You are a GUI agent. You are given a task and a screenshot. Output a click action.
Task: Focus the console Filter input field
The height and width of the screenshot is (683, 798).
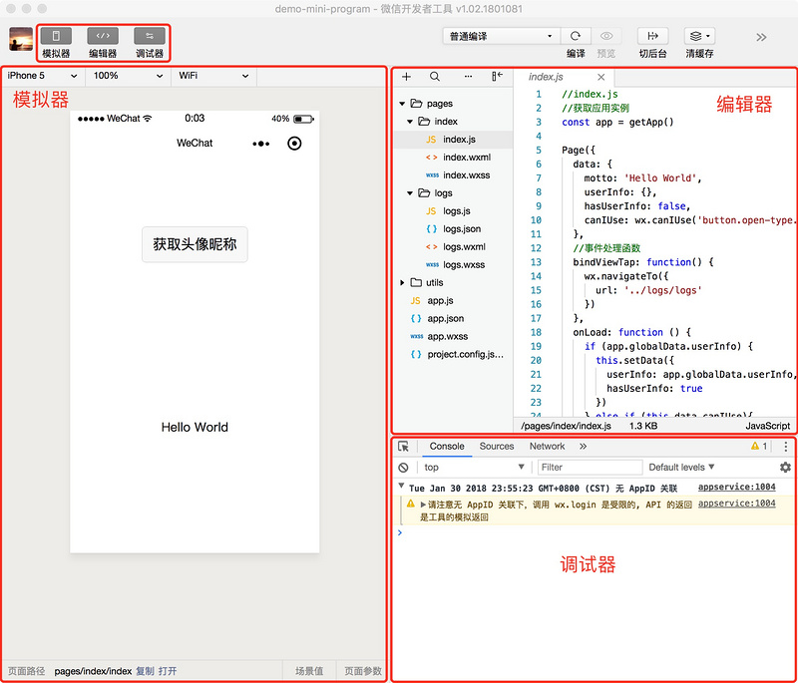[x=590, y=468]
